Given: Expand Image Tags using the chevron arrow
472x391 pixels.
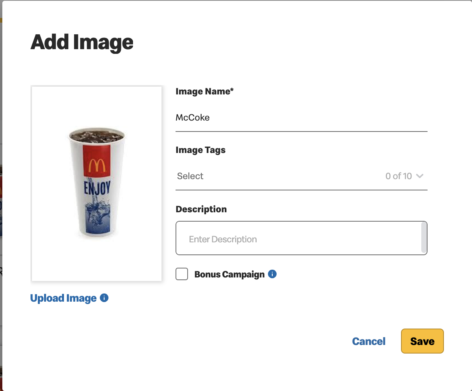Looking at the screenshot, I should (420, 176).
